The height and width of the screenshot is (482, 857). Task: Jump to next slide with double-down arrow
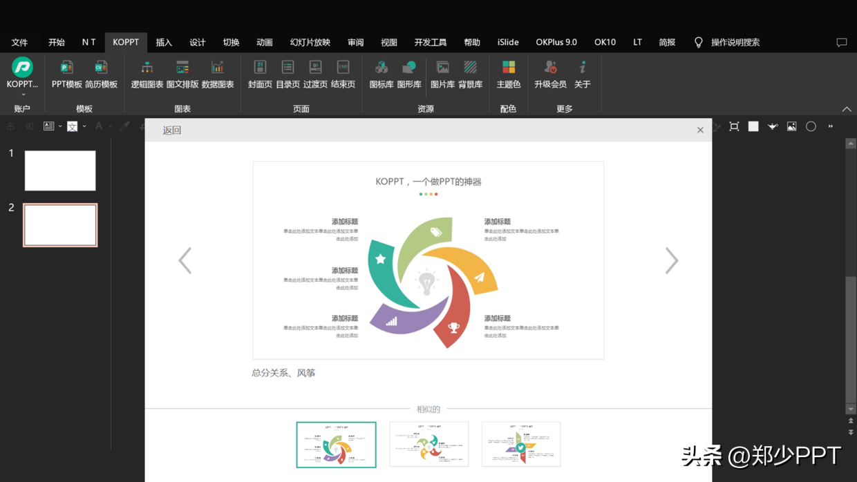point(851,432)
